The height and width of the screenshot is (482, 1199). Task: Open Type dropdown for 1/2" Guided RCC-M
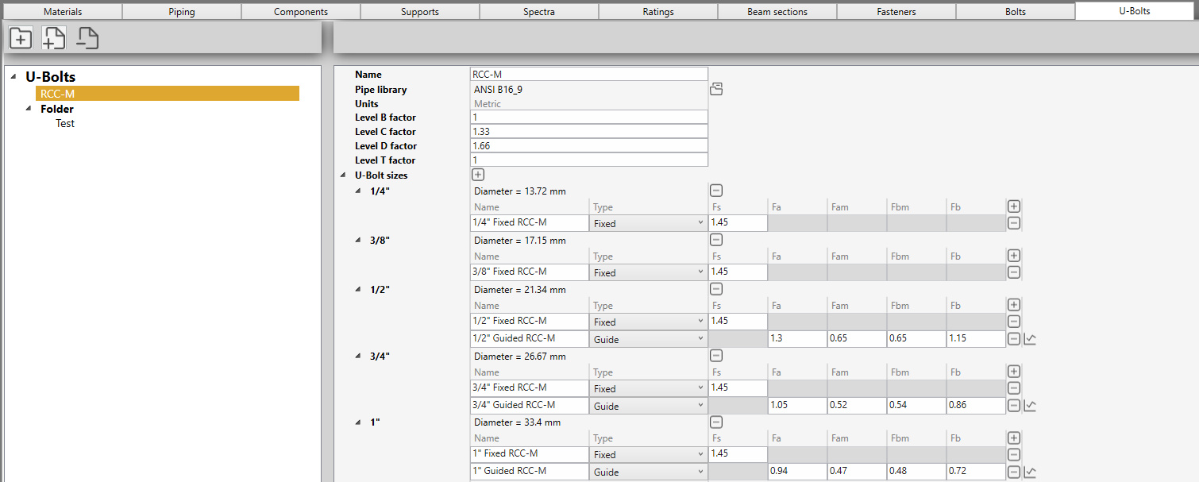[648, 339]
